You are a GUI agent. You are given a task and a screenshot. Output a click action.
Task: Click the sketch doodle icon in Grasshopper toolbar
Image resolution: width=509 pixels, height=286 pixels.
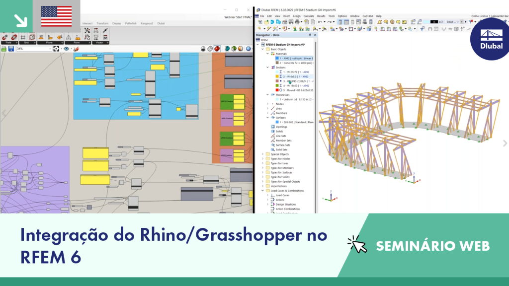coord(76,49)
